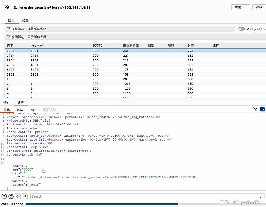The height and width of the screenshot is (207, 266).
Task: Click the capture filter funnel icon
Action: coord(8,29)
